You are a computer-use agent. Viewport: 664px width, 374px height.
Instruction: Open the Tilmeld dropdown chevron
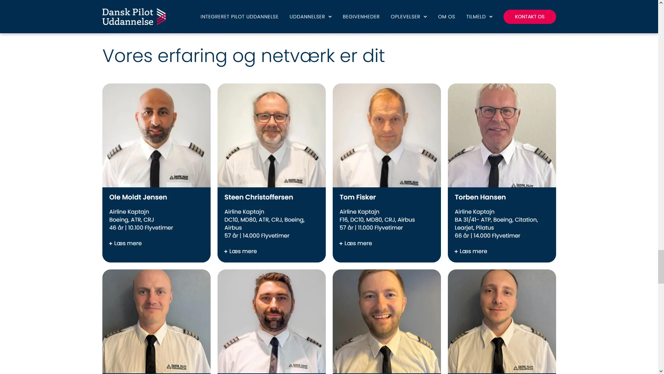tap(491, 17)
